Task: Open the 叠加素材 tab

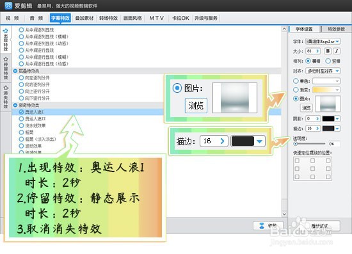Action: point(84,18)
